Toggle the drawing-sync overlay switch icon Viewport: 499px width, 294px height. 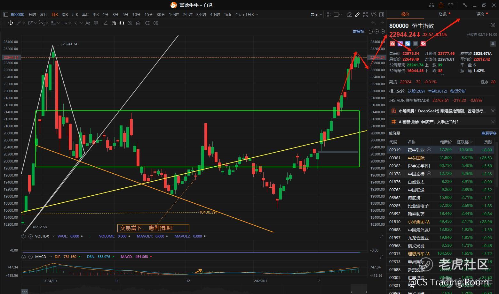[x=147, y=23]
